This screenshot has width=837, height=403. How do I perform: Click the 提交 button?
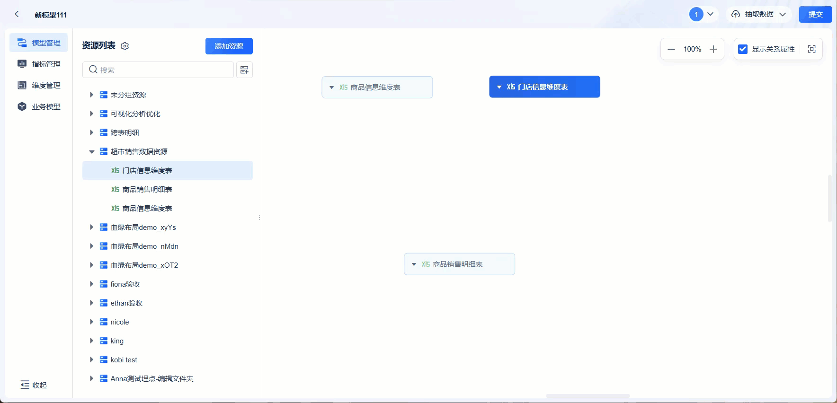[815, 14]
